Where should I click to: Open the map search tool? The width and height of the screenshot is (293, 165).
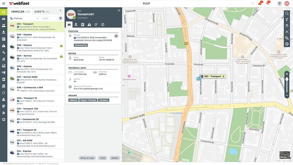[x=287, y=14]
